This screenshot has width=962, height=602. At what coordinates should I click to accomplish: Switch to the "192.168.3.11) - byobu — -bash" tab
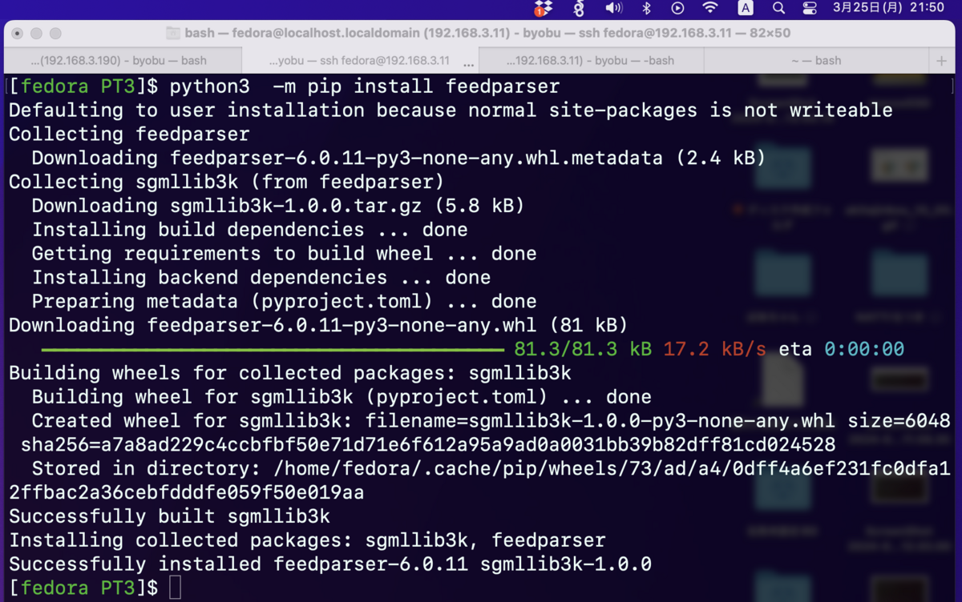click(591, 60)
